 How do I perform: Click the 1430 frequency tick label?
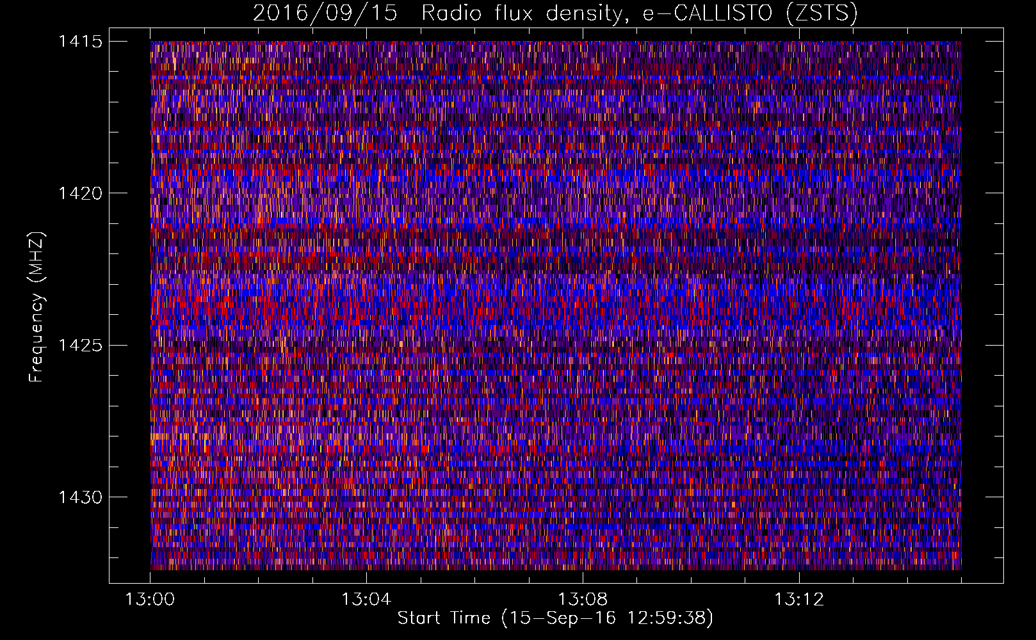click(x=81, y=497)
